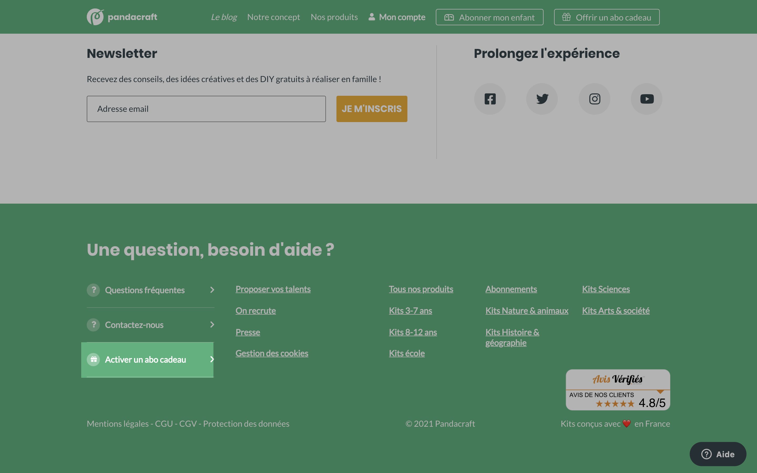This screenshot has width=757, height=473.
Task: Click Abonner mon enfant button
Action: (x=489, y=17)
